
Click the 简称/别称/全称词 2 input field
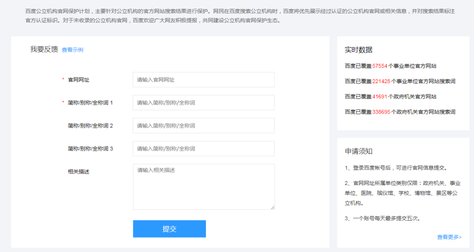[x=204, y=126]
